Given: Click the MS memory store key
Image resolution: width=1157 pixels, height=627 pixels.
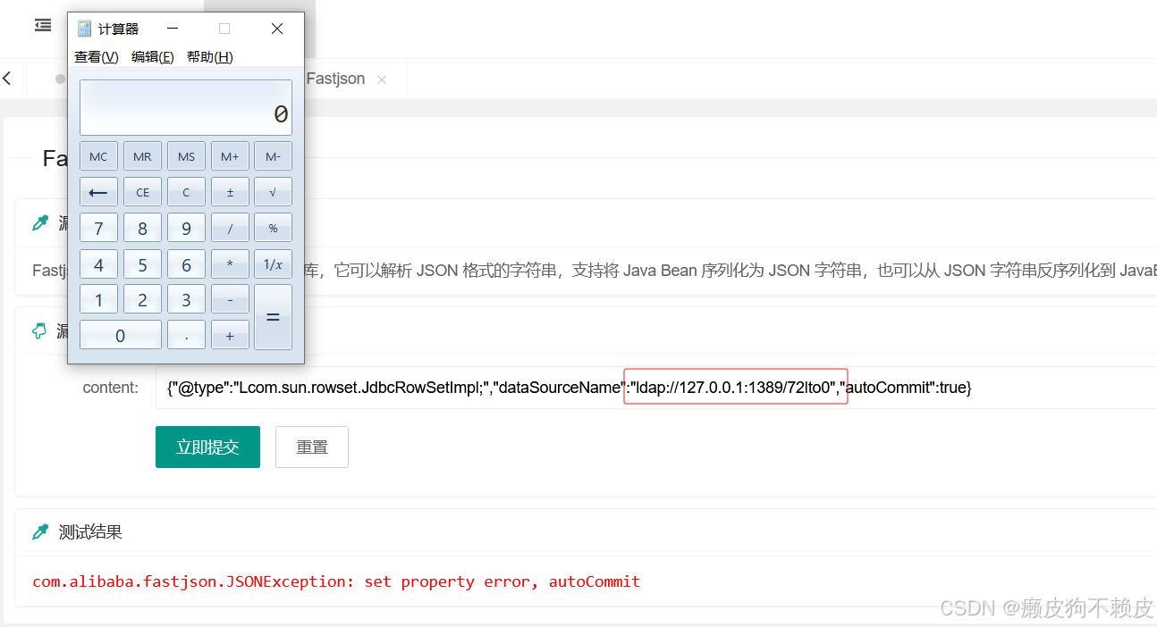Looking at the screenshot, I should pyautogui.click(x=186, y=156).
